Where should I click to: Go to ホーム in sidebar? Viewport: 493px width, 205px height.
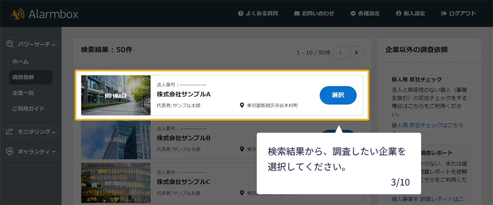coord(21,61)
